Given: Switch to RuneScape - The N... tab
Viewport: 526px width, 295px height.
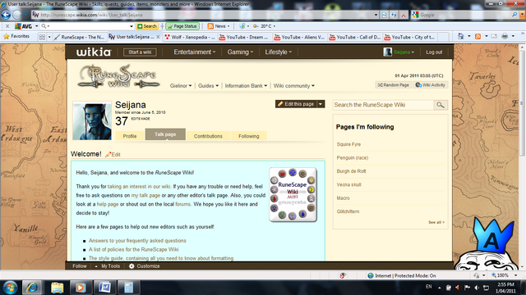Looking at the screenshot, I should (x=80, y=37).
